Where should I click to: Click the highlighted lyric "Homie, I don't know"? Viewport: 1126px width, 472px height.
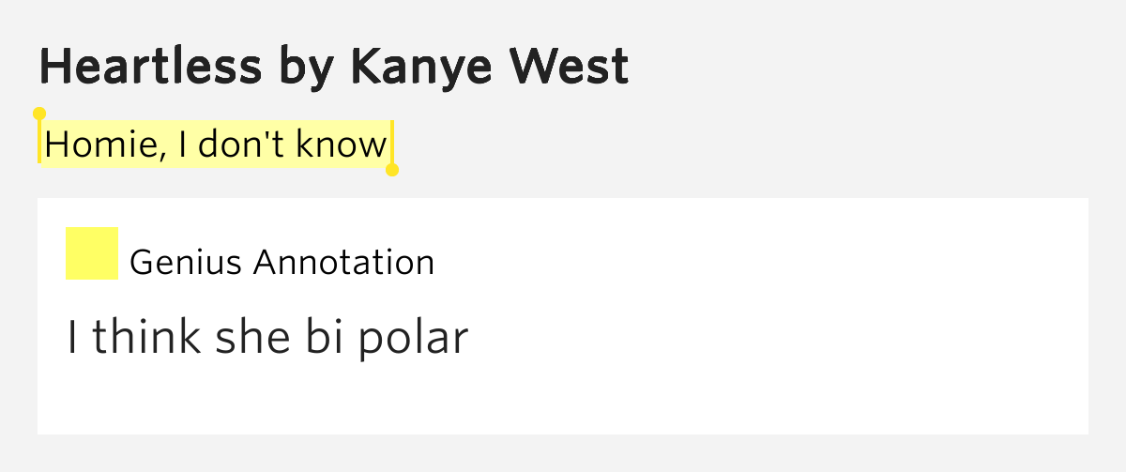click(215, 145)
